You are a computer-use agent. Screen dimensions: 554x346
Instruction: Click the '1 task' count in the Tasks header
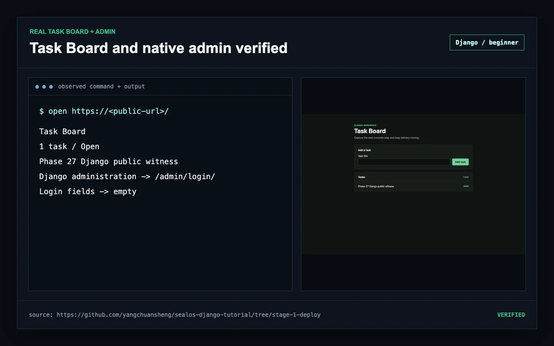click(x=466, y=177)
